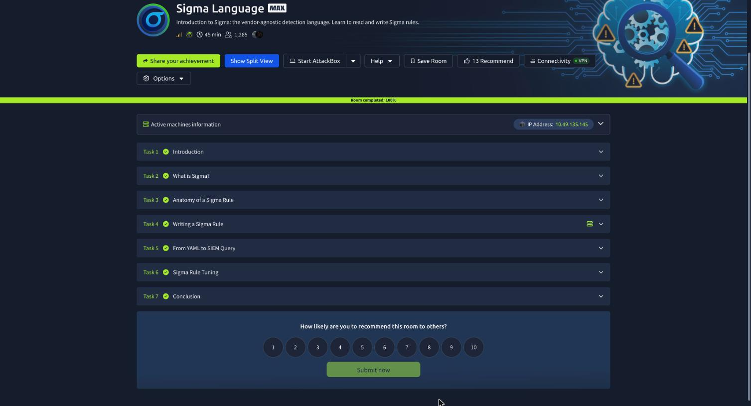Rate recommendation as 1
The image size is (751, 406).
tap(273, 347)
